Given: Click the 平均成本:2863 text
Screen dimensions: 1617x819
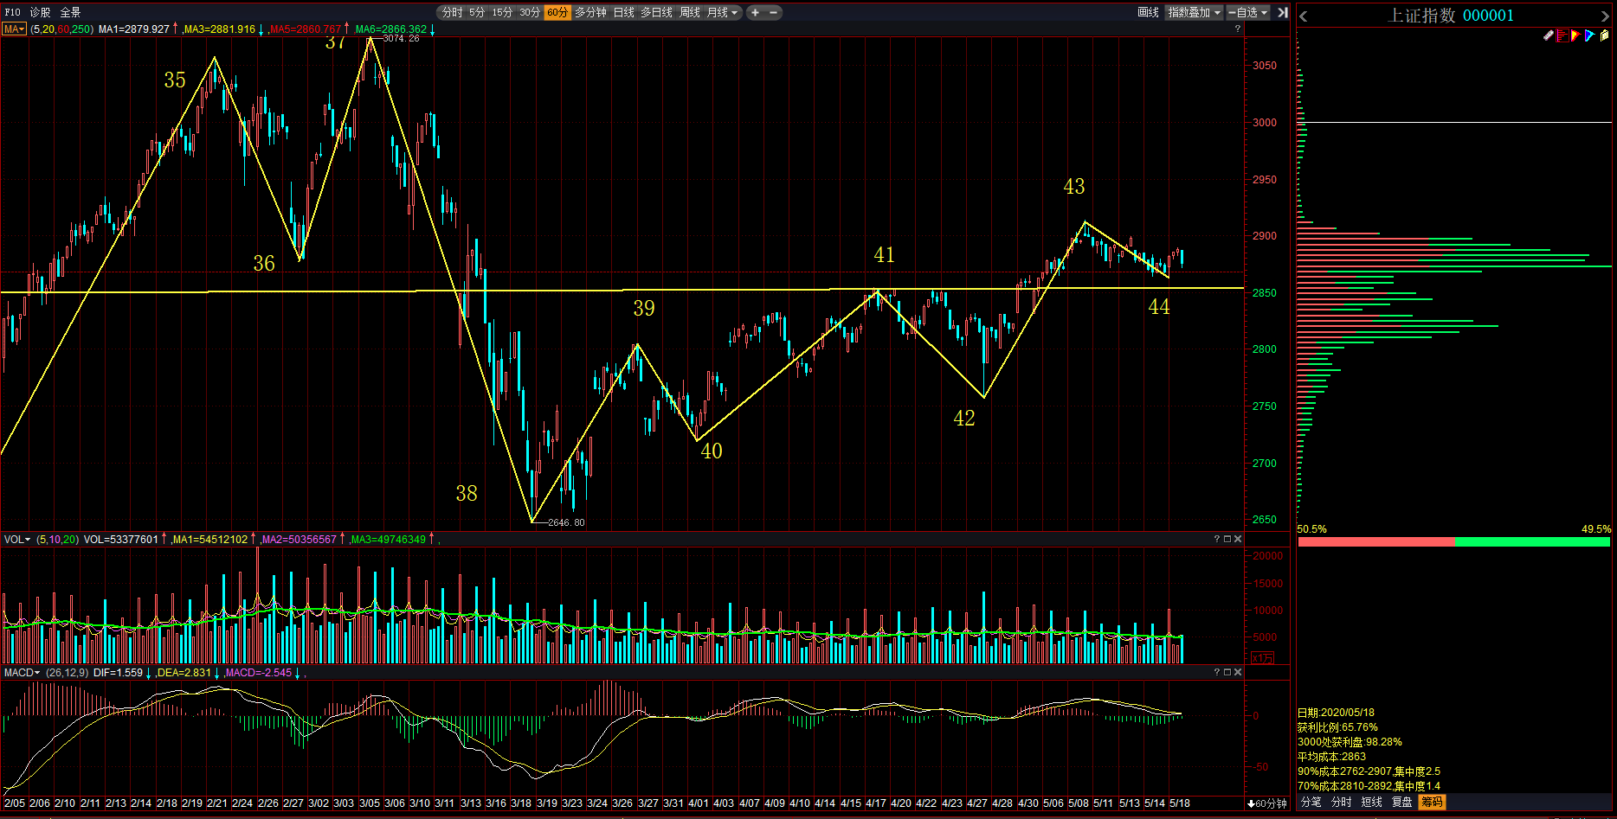Looking at the screenshot, I should [1331, 757].
